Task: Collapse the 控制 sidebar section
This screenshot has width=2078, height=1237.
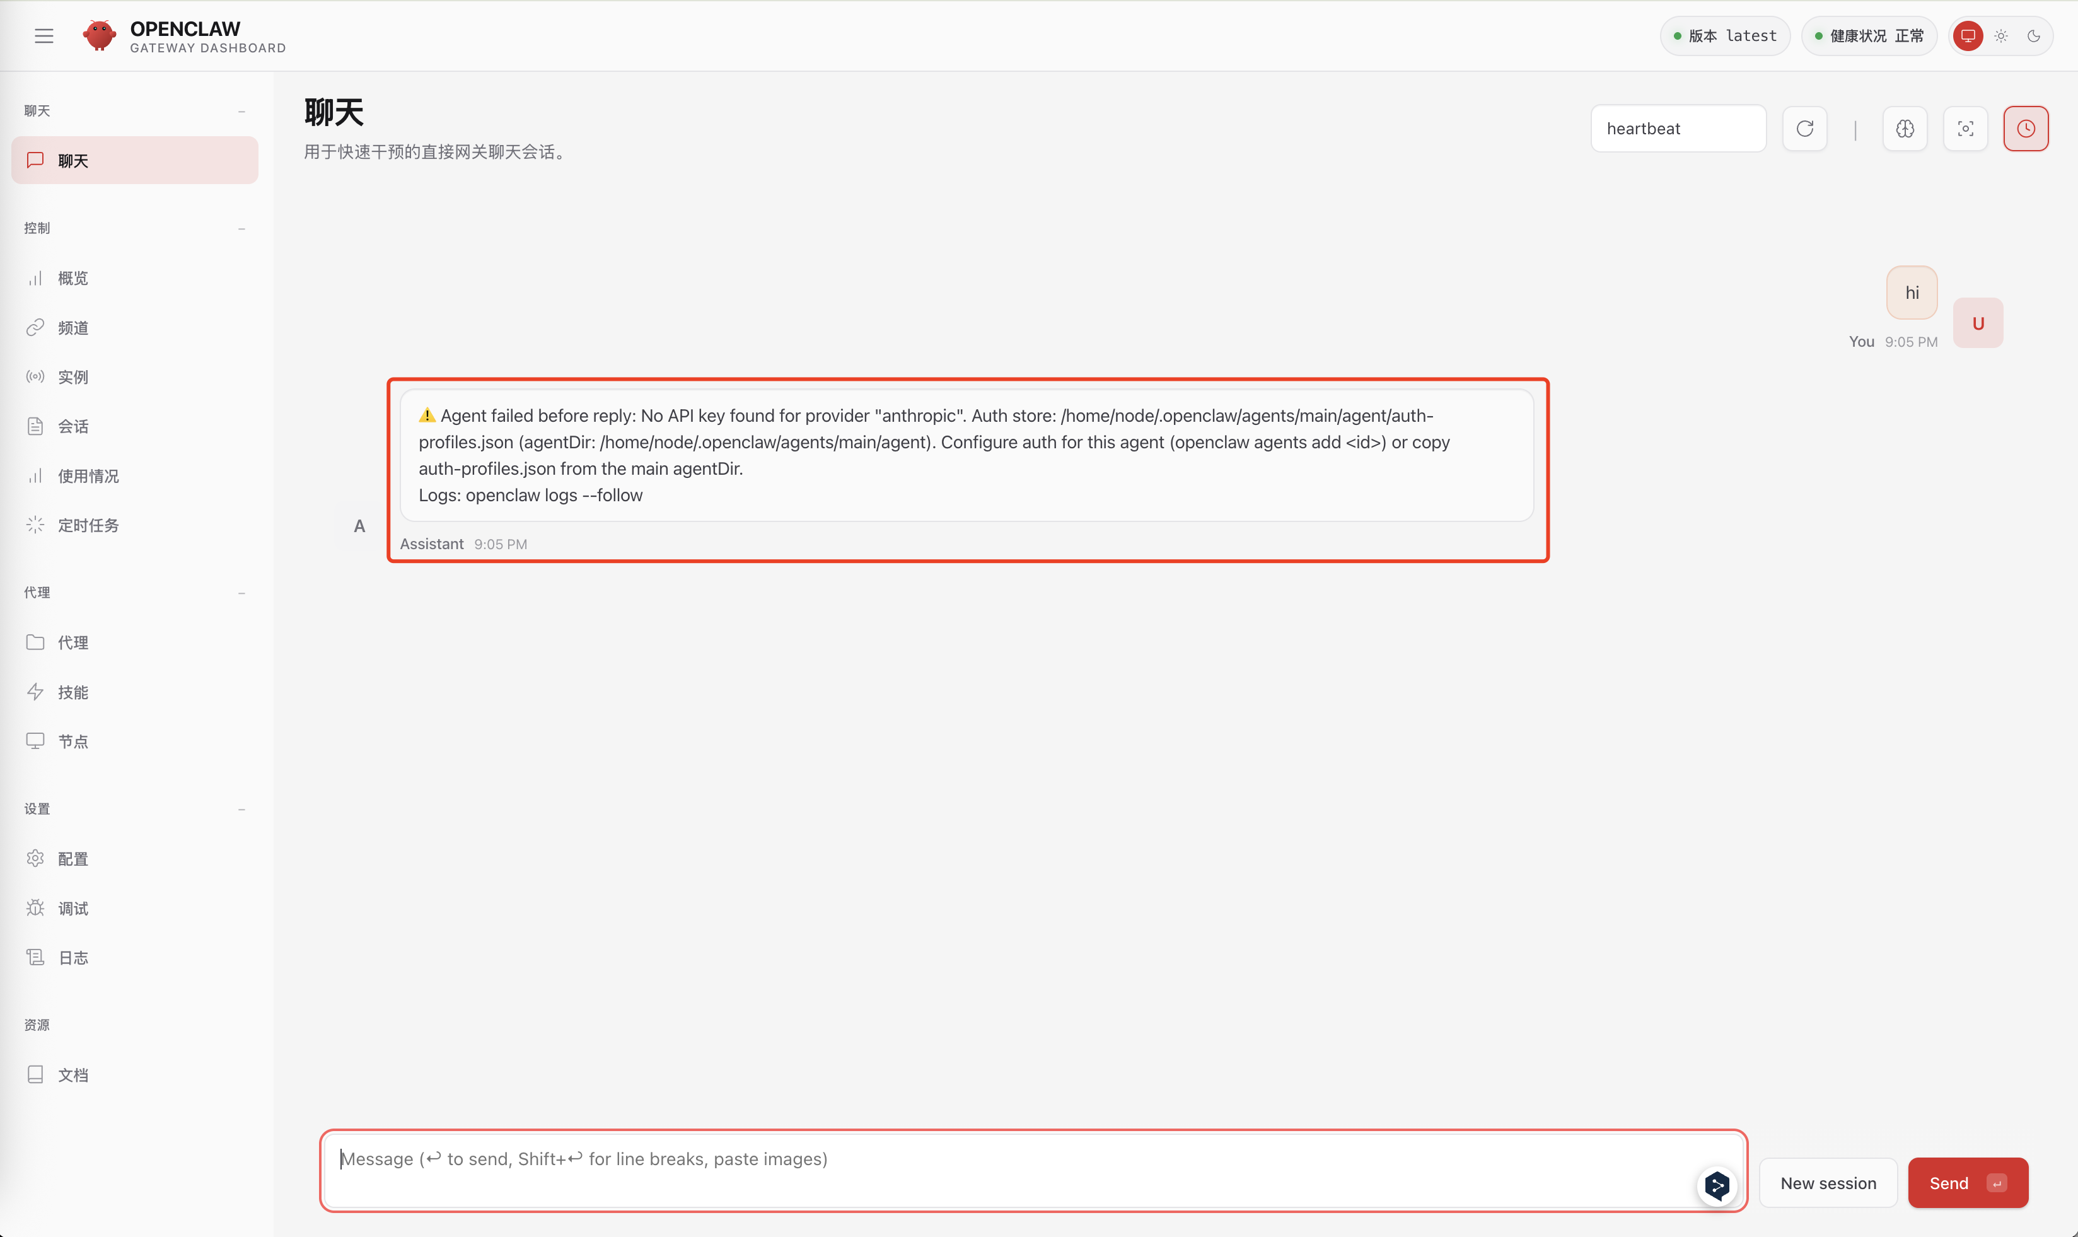Action: (x=241, y=228)
